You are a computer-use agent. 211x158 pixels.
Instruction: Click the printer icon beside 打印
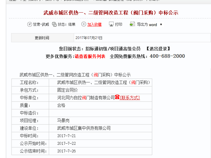click(x=111, y=24)
